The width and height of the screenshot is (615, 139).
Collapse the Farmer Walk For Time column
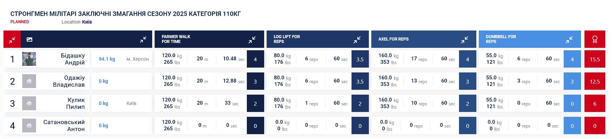252,40
